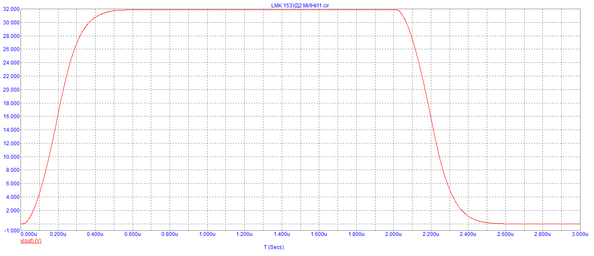Click the 20.000 Y-axis value
This screenshot has height=256, width=594.
(11, 90)
